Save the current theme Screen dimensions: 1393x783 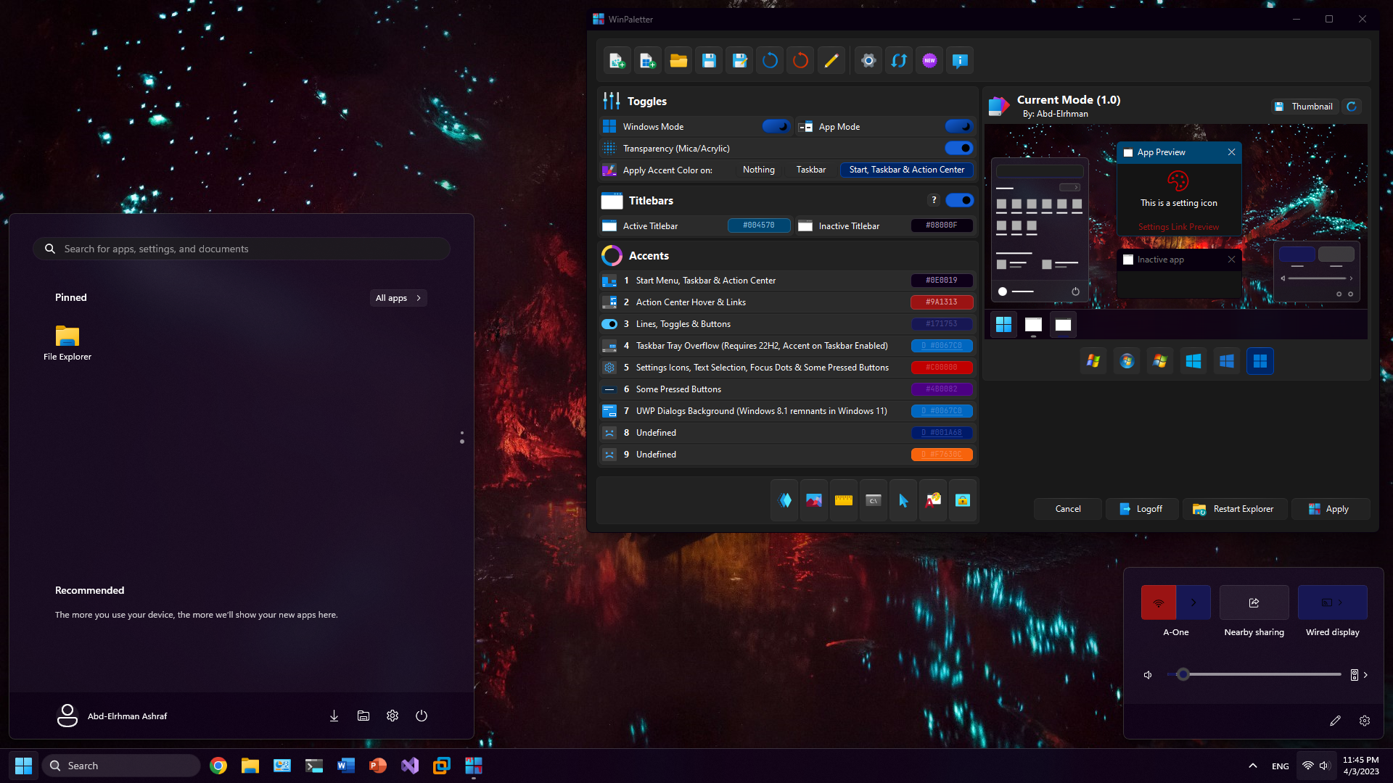click(x=709, y=60)
